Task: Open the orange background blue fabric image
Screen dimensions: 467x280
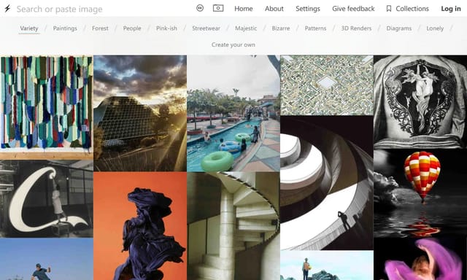Action: [x=140, y=226]
